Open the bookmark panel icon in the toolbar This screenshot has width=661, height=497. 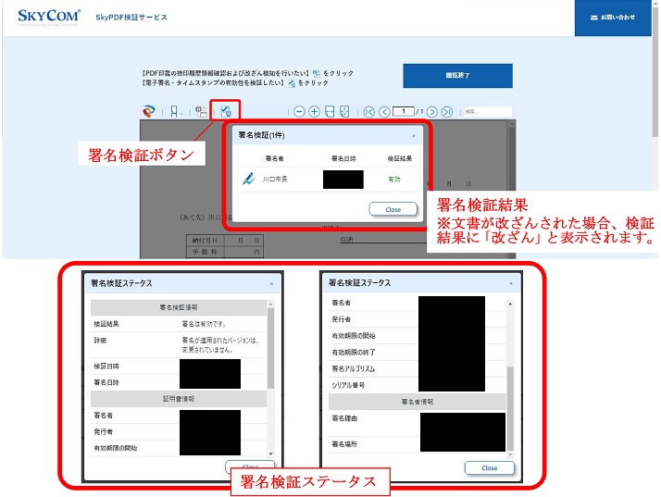(x=174, y=111)
